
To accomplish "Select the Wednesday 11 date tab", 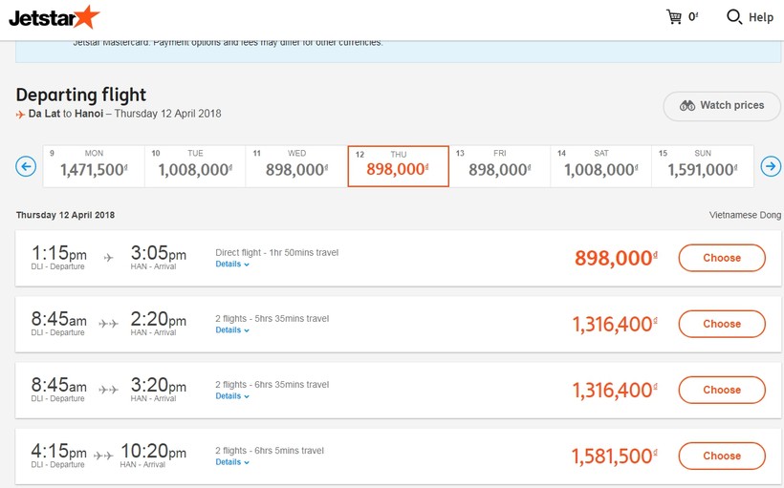I will click(296, 166).
